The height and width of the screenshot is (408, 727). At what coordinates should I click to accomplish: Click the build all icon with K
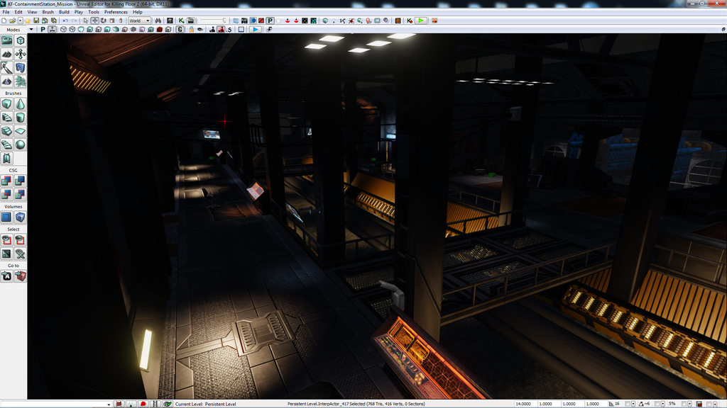tap(410, 21)
